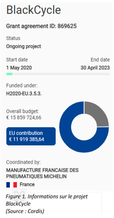Click the Ongoing project status text
The height and width of the screenshot is (218, 114).
[24, 46]
